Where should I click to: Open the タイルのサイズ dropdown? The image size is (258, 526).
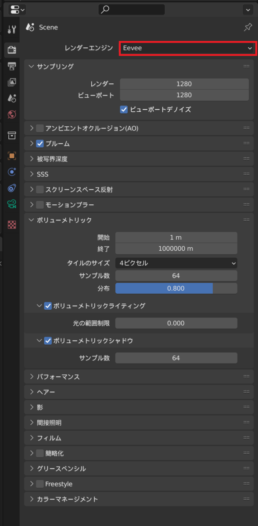176,263
